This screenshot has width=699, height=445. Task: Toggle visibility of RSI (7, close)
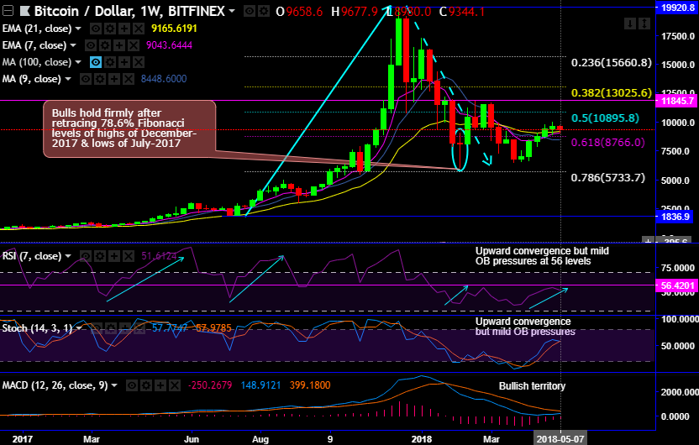86,256
